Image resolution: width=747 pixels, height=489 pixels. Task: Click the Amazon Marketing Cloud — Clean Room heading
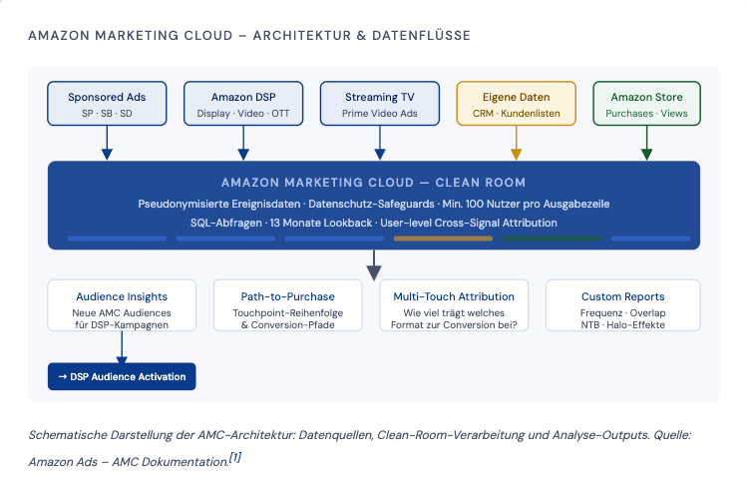point(373,183)
